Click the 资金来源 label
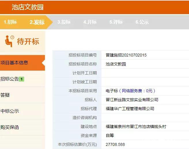 point(89,135)
